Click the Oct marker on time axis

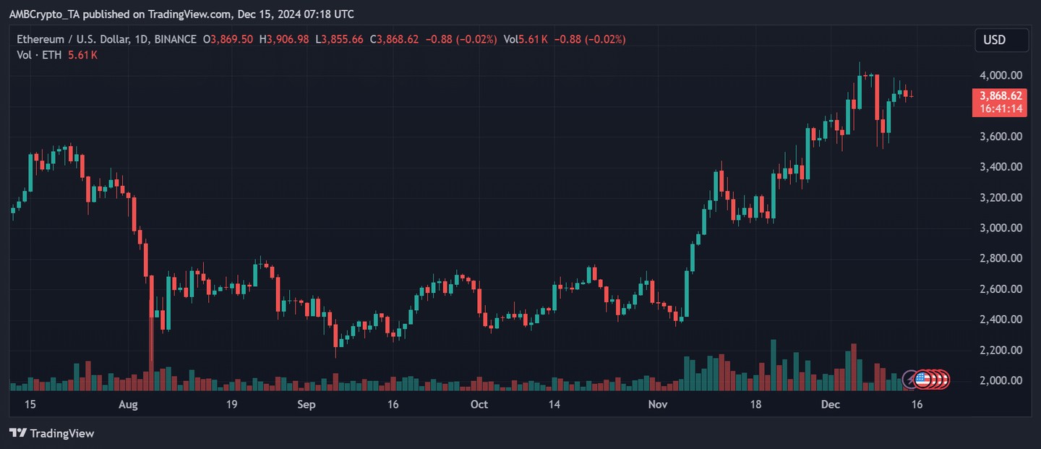pyautogui.click(x=479, y=404)
